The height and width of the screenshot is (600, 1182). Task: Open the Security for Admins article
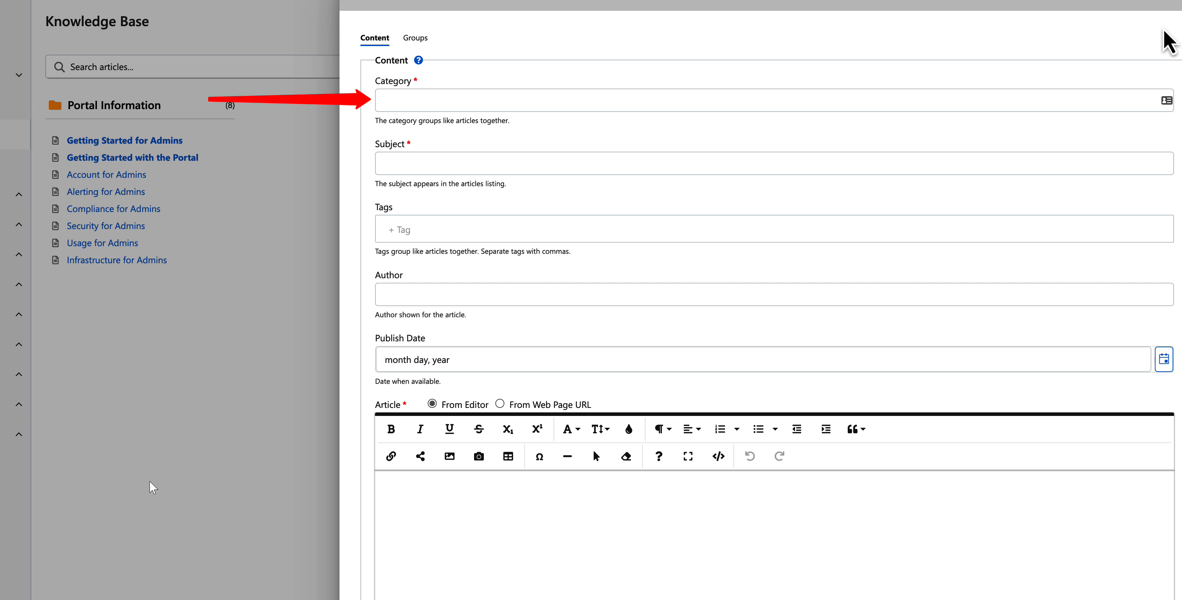[x=106, y=226]
